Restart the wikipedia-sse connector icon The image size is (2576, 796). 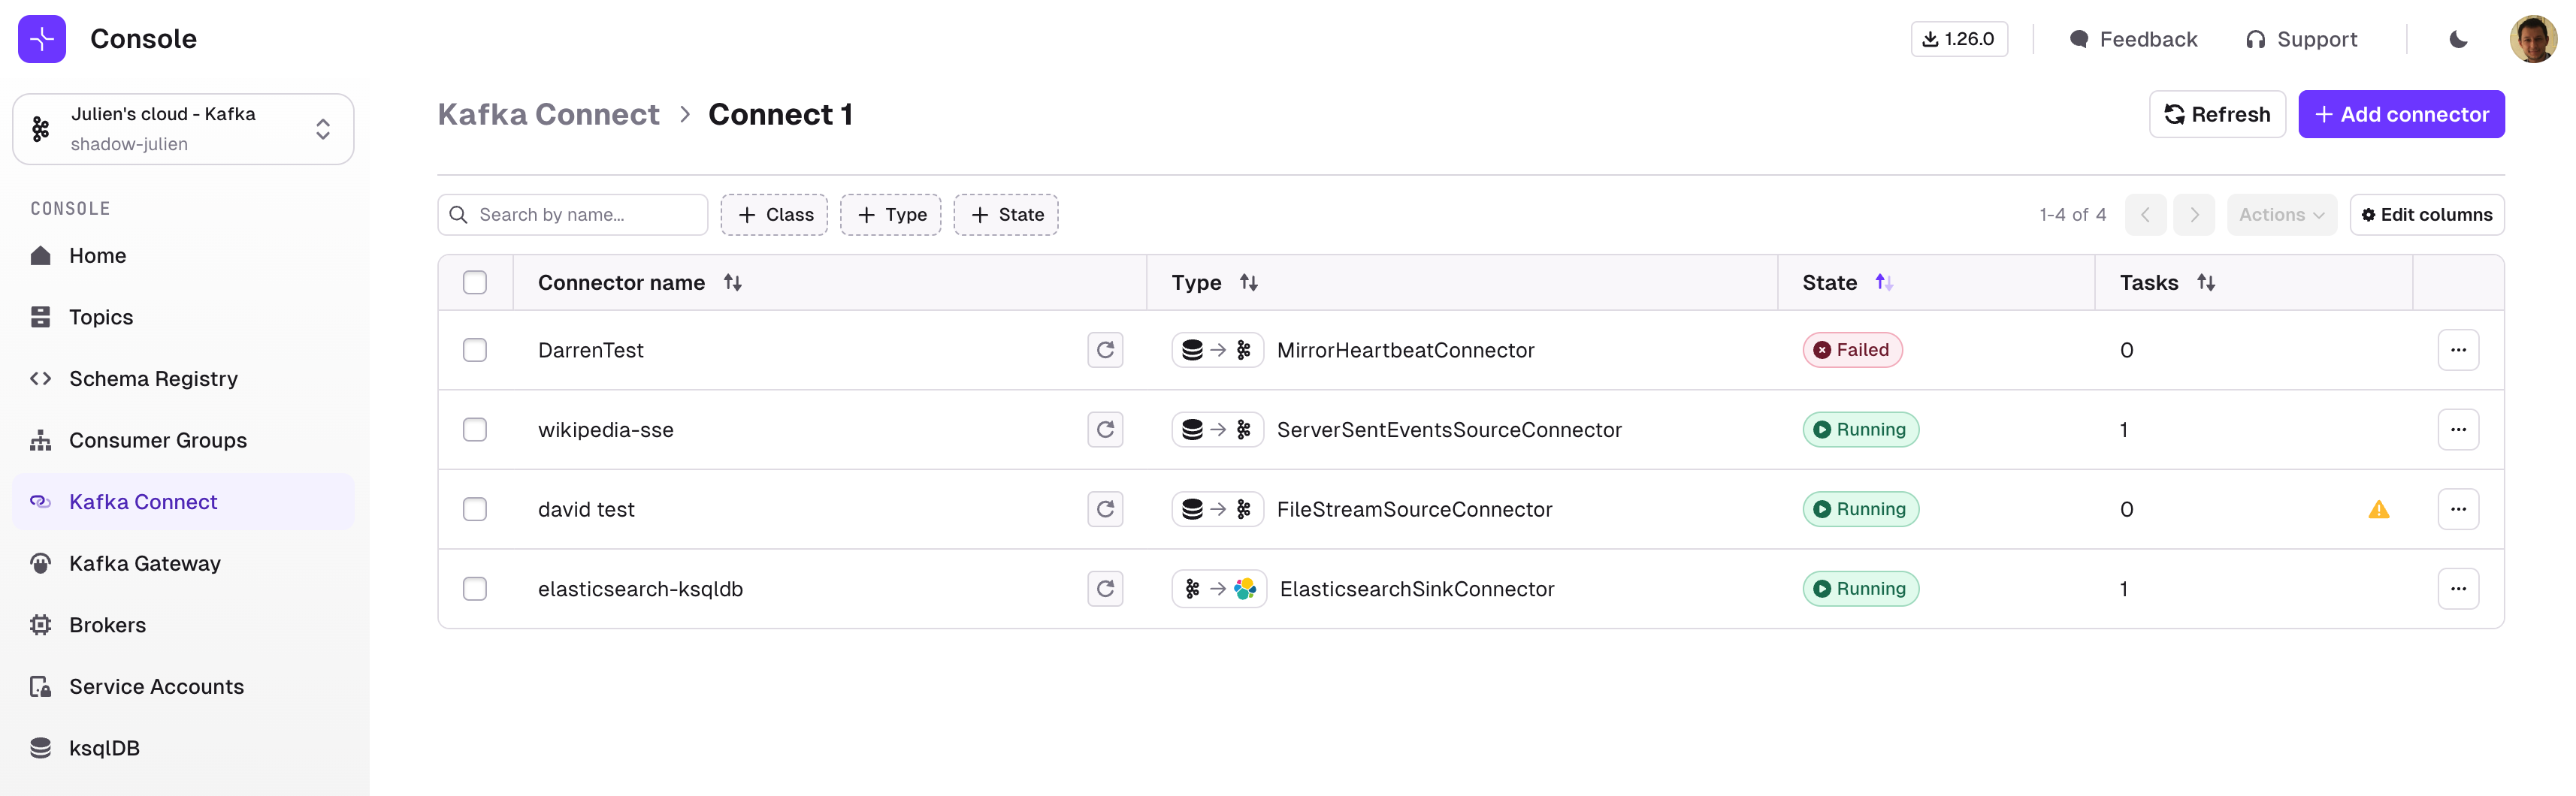(x=1105, y=430)
